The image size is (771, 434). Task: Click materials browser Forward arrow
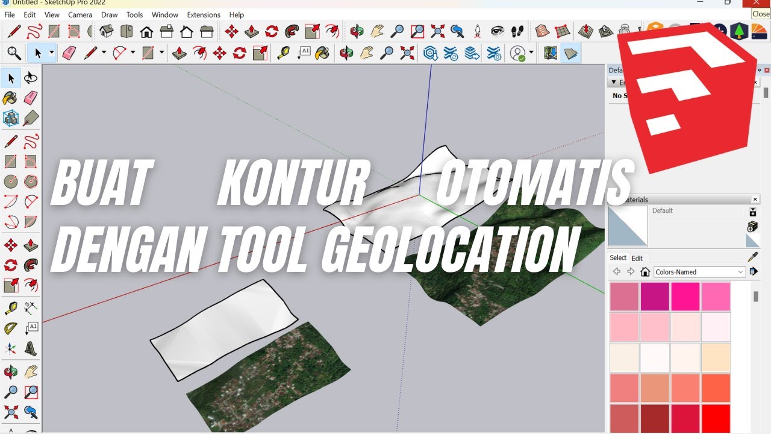point(631,272)
